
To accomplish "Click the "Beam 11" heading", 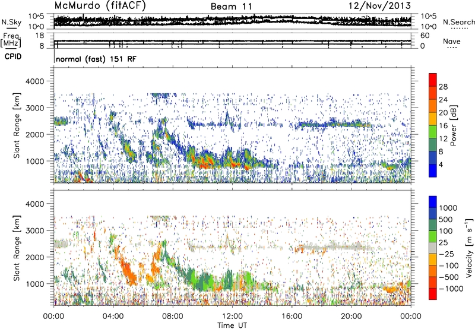I will (231, 7).
